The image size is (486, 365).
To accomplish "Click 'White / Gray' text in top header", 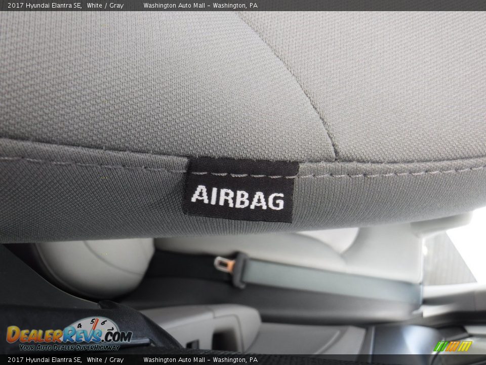I will point(105,5).
